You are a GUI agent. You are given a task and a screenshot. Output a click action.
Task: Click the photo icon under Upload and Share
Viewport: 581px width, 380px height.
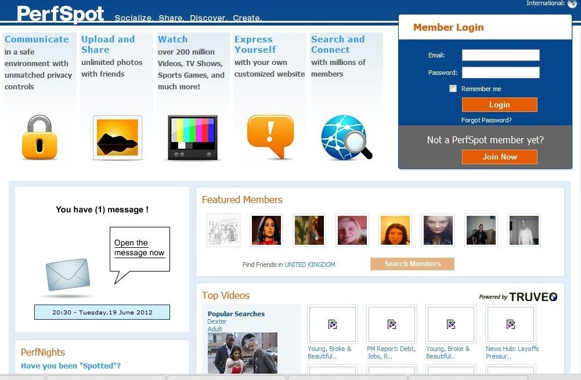click(117, 137)
